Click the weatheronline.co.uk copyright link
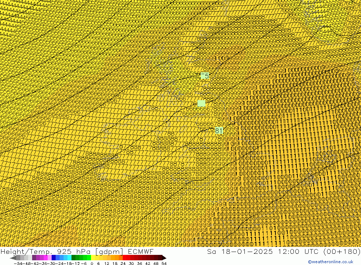Image resolution: width=361 pixels, height=265 pixels. click(331, 262)
